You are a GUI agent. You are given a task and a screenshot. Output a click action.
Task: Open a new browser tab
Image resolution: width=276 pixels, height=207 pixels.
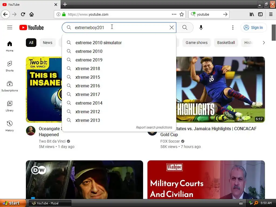click(65, 4)
